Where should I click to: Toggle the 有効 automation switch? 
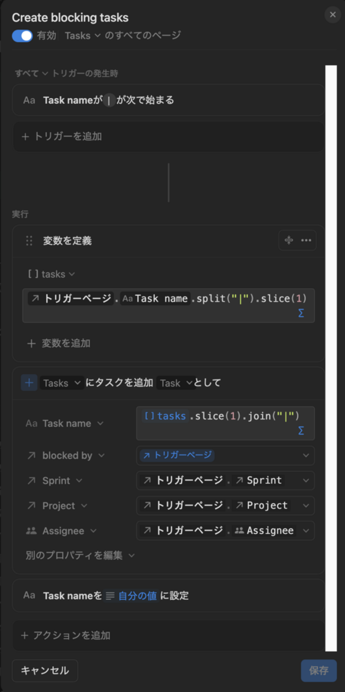tap(22, 36)
